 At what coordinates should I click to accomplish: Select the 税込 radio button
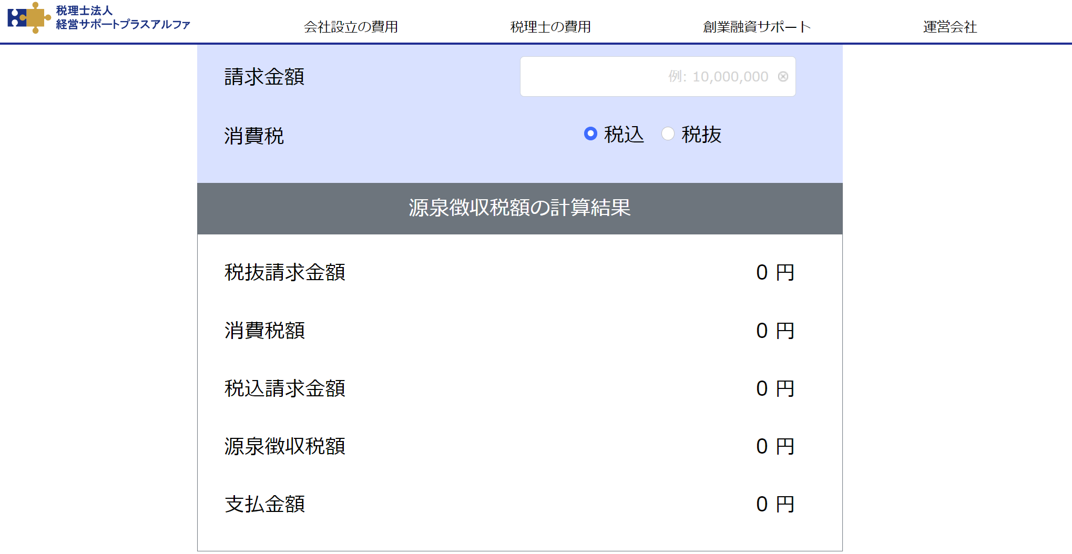590,134
